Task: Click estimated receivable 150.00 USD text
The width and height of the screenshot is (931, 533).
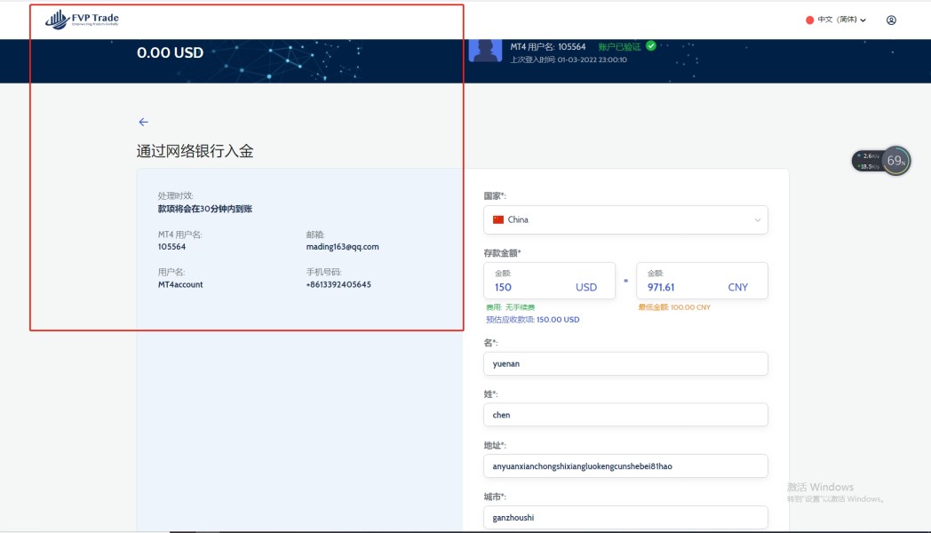Action: point(533,319)
